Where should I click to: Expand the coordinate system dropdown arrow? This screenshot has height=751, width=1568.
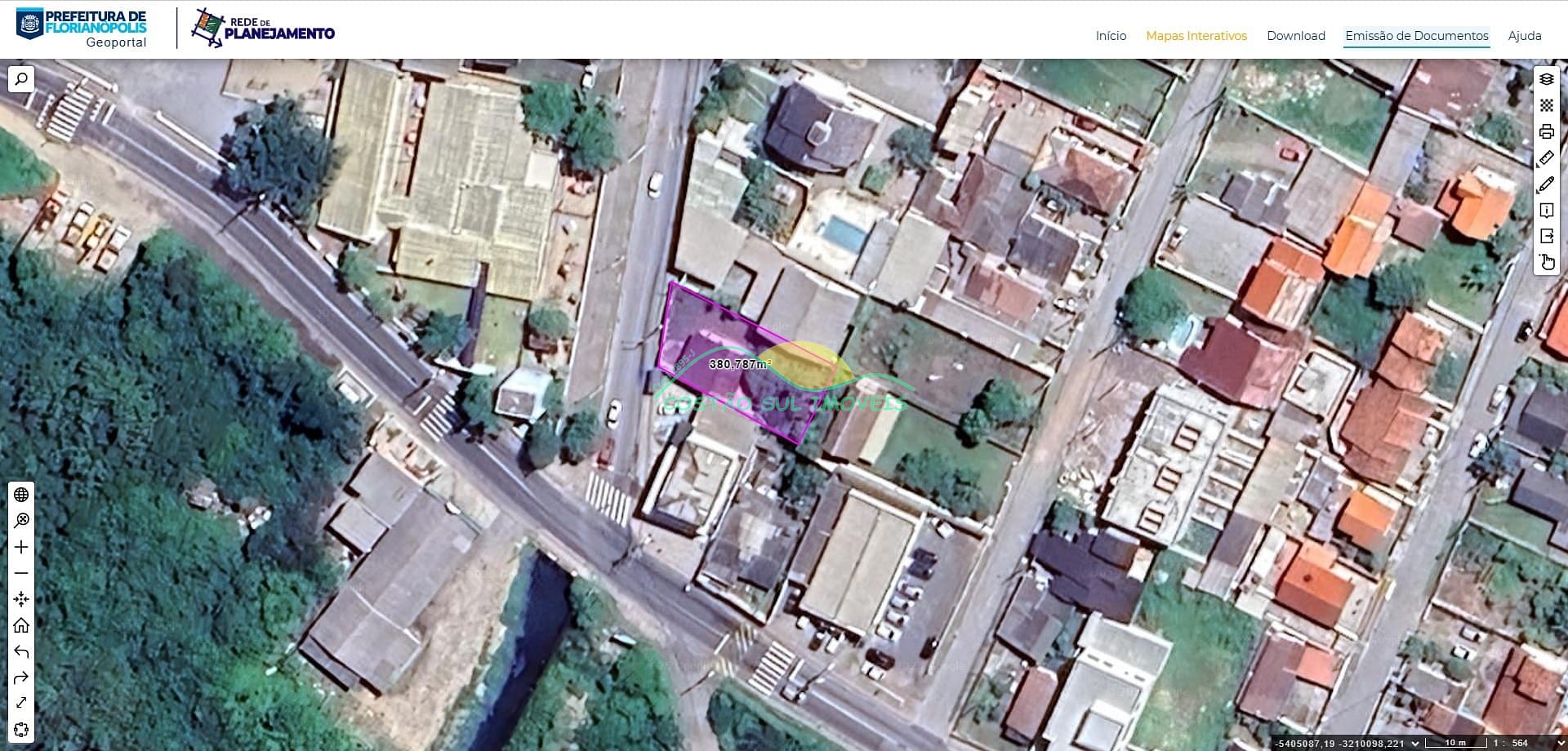(x=1414, y=743)
